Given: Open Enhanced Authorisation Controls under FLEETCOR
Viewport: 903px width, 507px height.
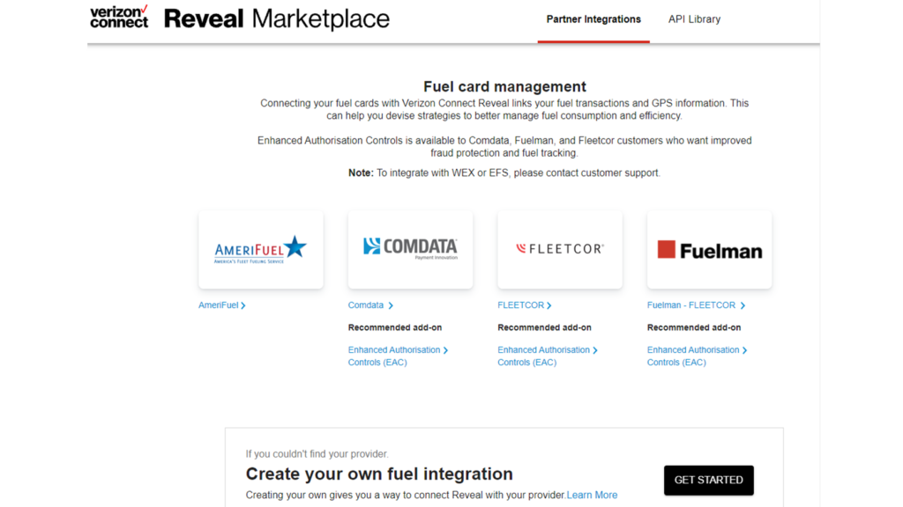Looking at the screenshot, I should pos(543,356).
